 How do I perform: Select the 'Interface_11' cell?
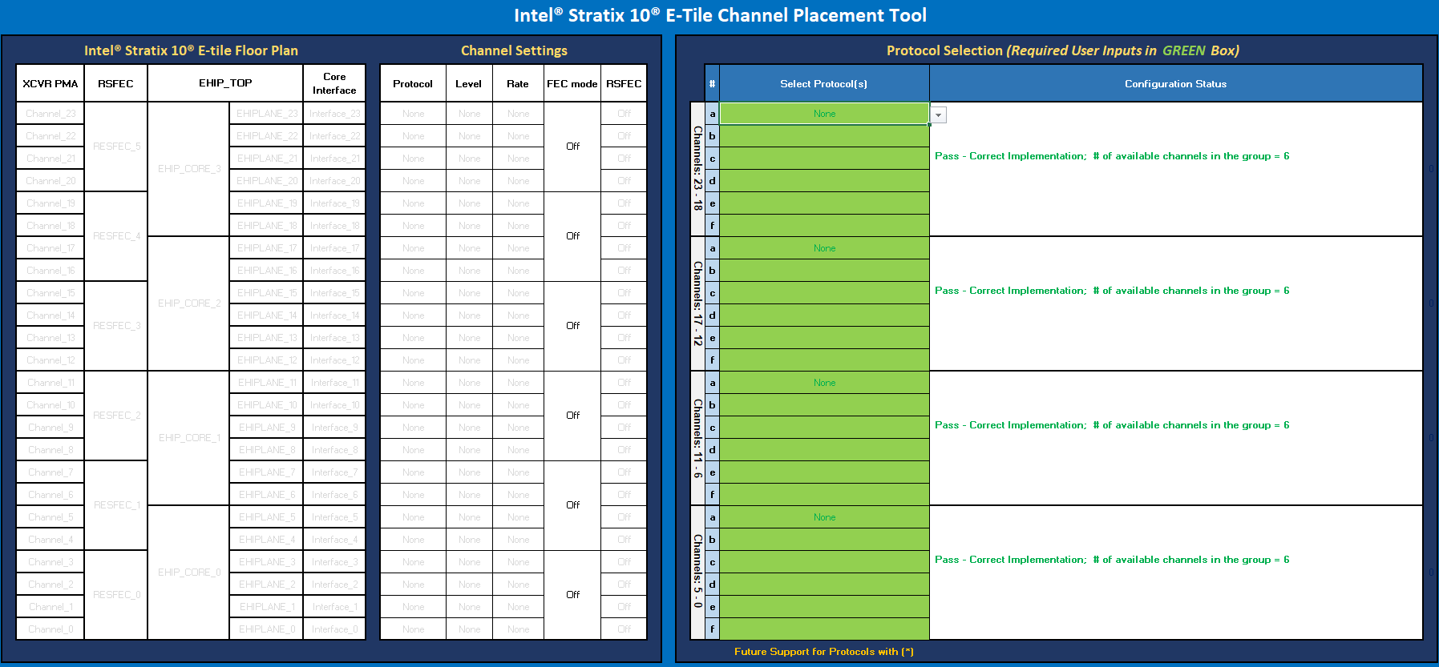(334, 383)
